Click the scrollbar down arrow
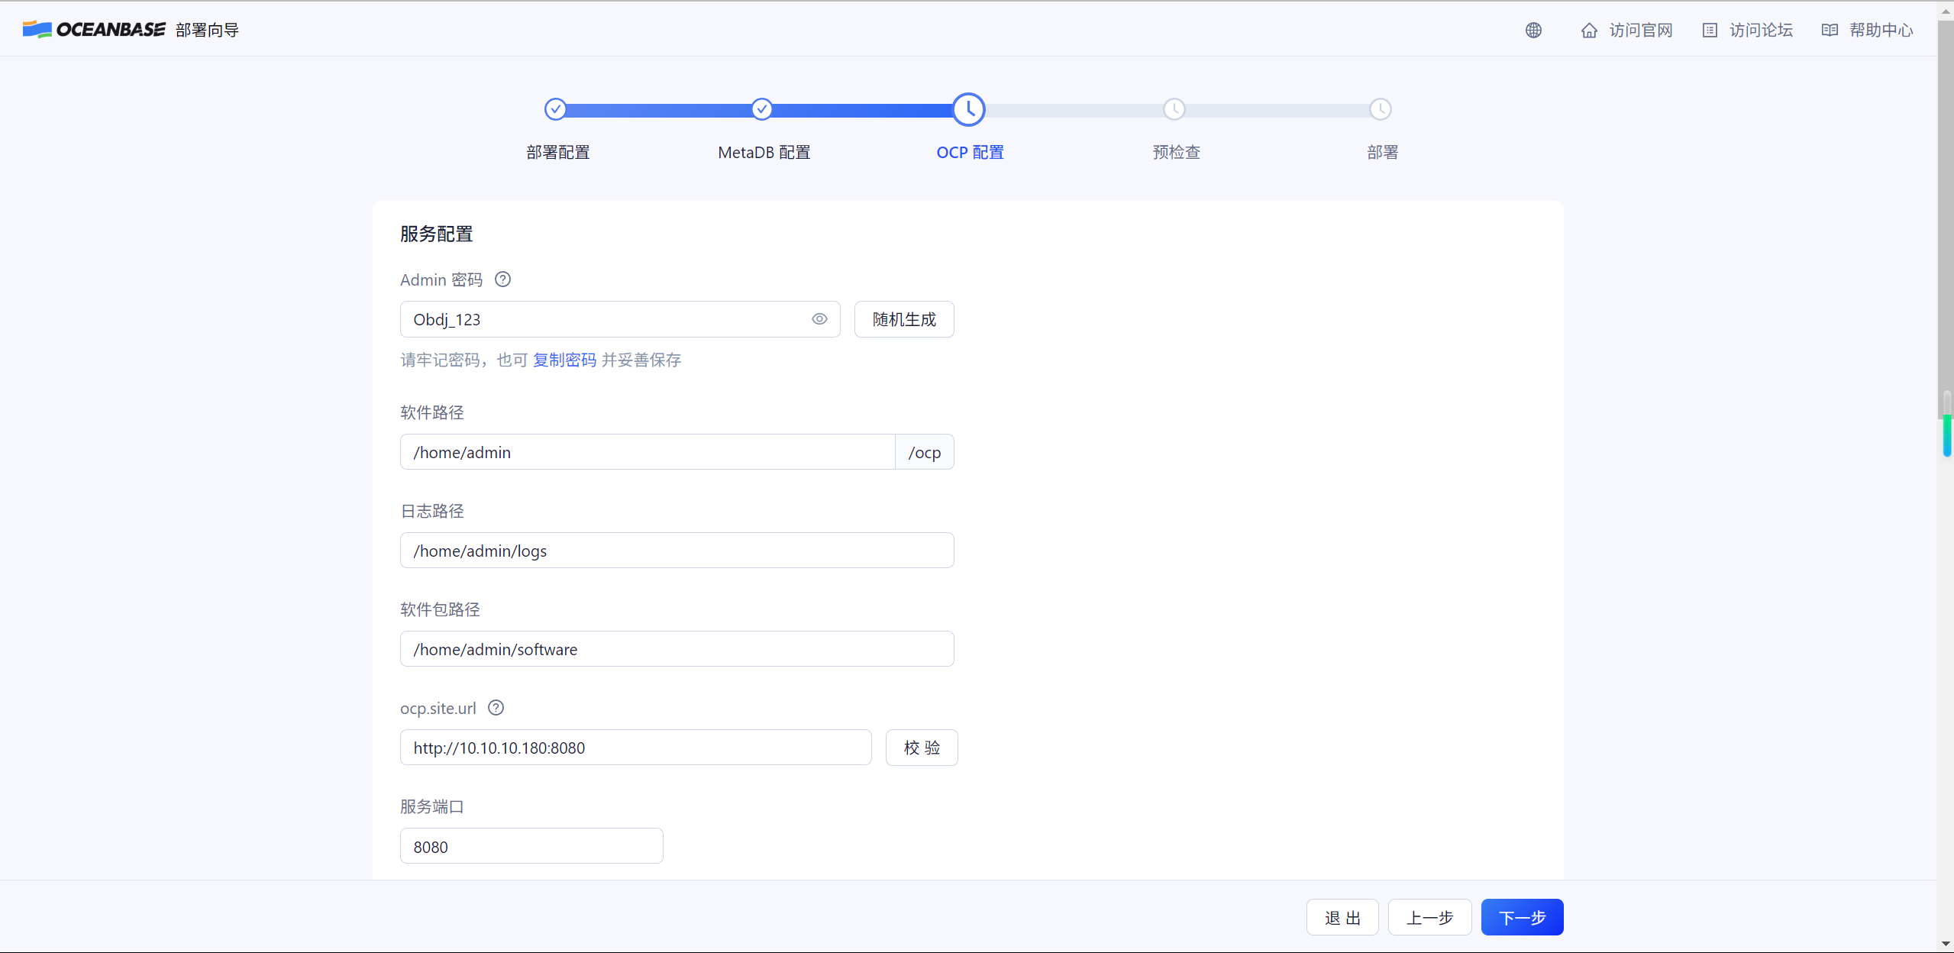Image resolution: width=1954 pixels, height=953 pixels. tap(1946, 945)
